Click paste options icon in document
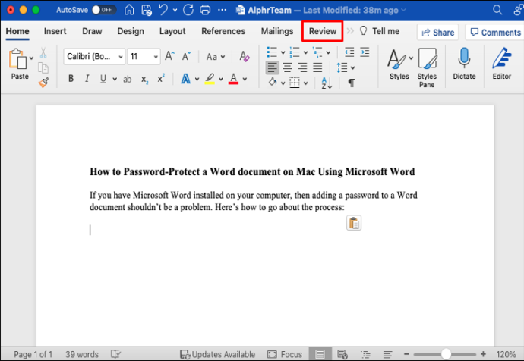 [354, 223]
